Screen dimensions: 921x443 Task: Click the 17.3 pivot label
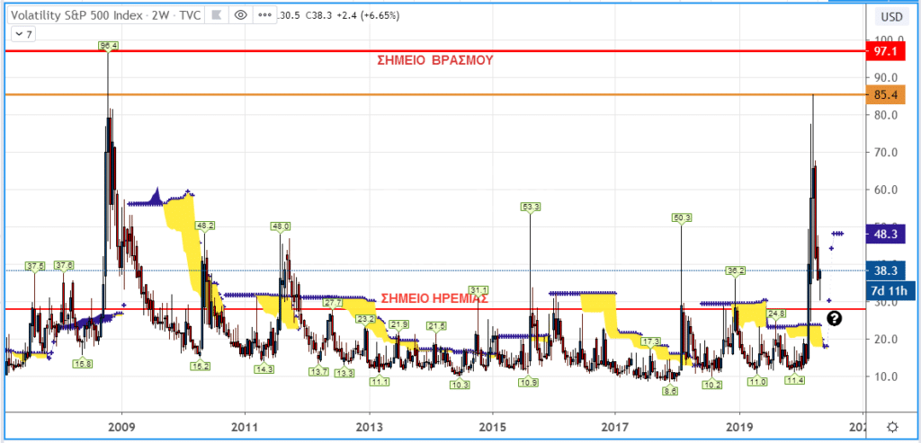point(650,341)
